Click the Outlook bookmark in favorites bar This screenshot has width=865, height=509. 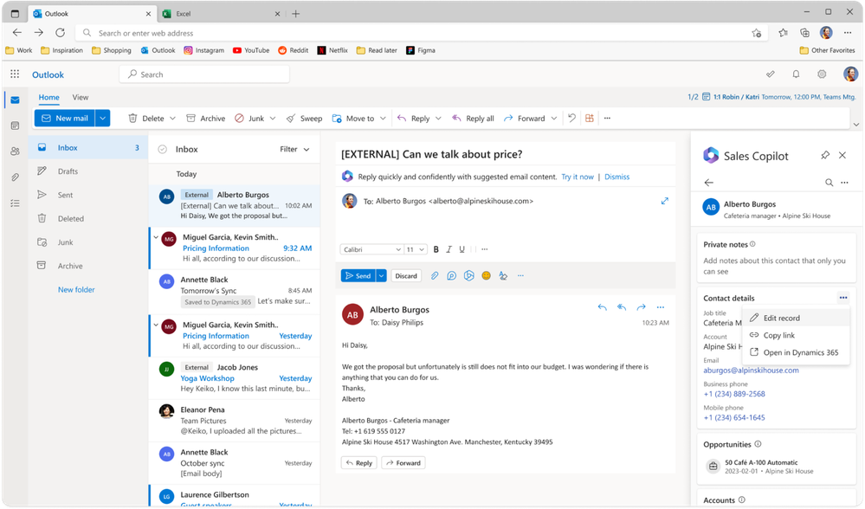(x=158, y=50)
